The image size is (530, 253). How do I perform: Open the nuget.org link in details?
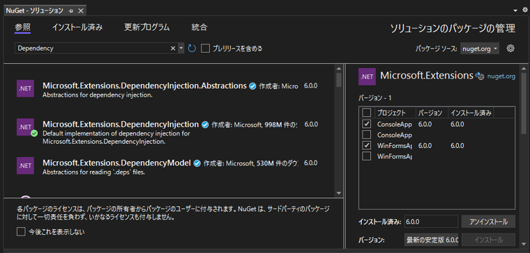click(501, 76)
